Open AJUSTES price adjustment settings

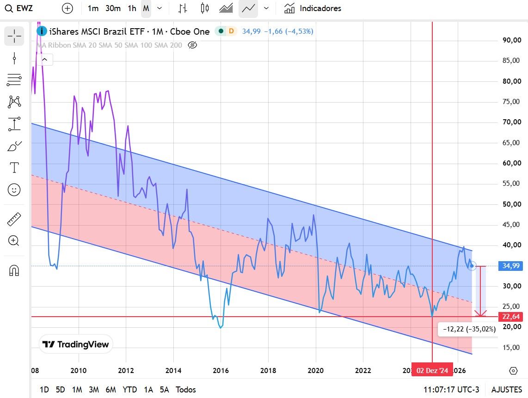pos(506,390)
